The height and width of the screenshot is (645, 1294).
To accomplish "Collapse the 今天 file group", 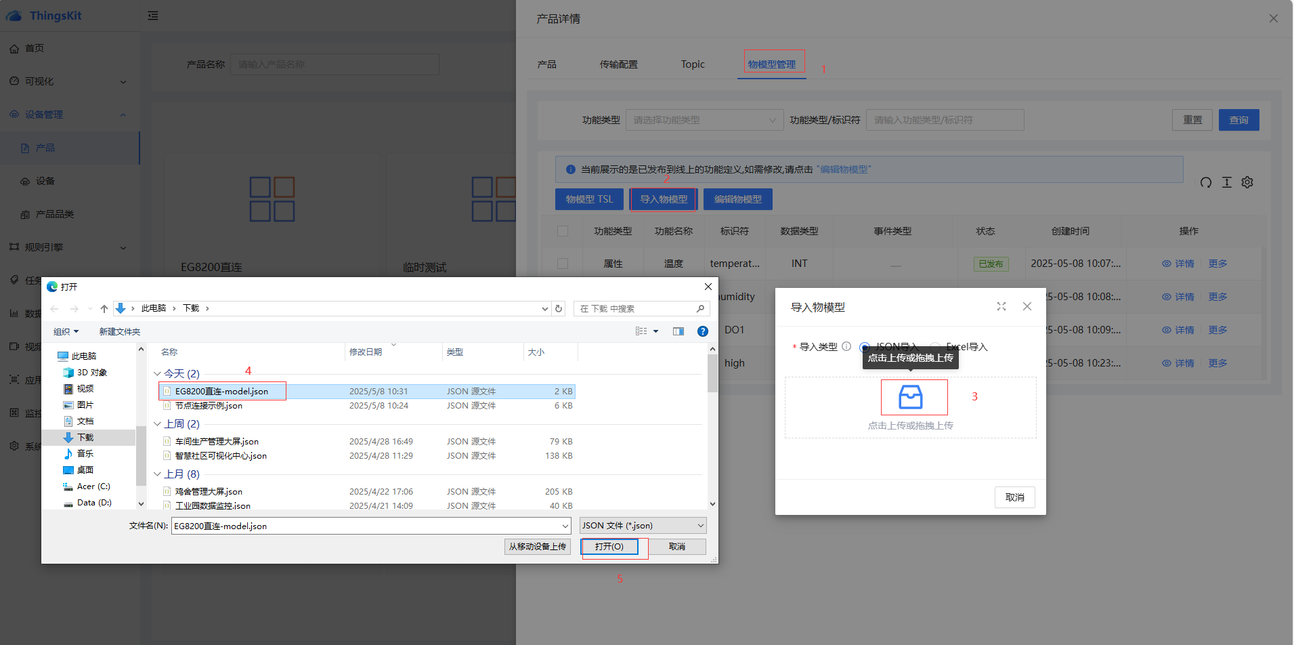I will click(157, 374).
